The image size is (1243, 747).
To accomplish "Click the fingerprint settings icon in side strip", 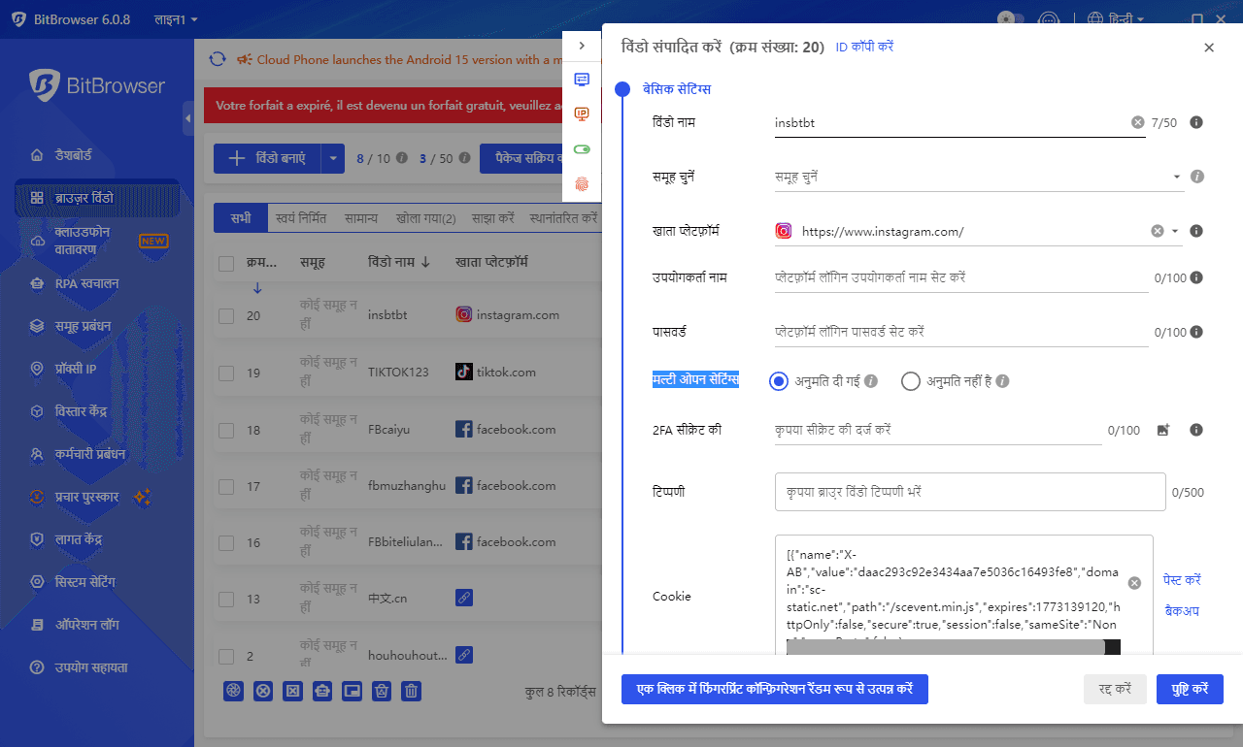I will pos(582,183).
